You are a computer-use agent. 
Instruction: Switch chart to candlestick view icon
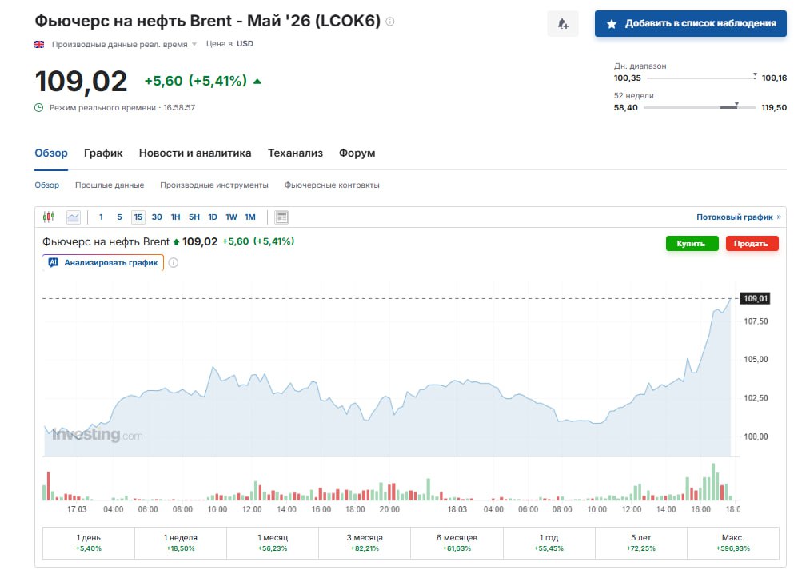(49, 217)
